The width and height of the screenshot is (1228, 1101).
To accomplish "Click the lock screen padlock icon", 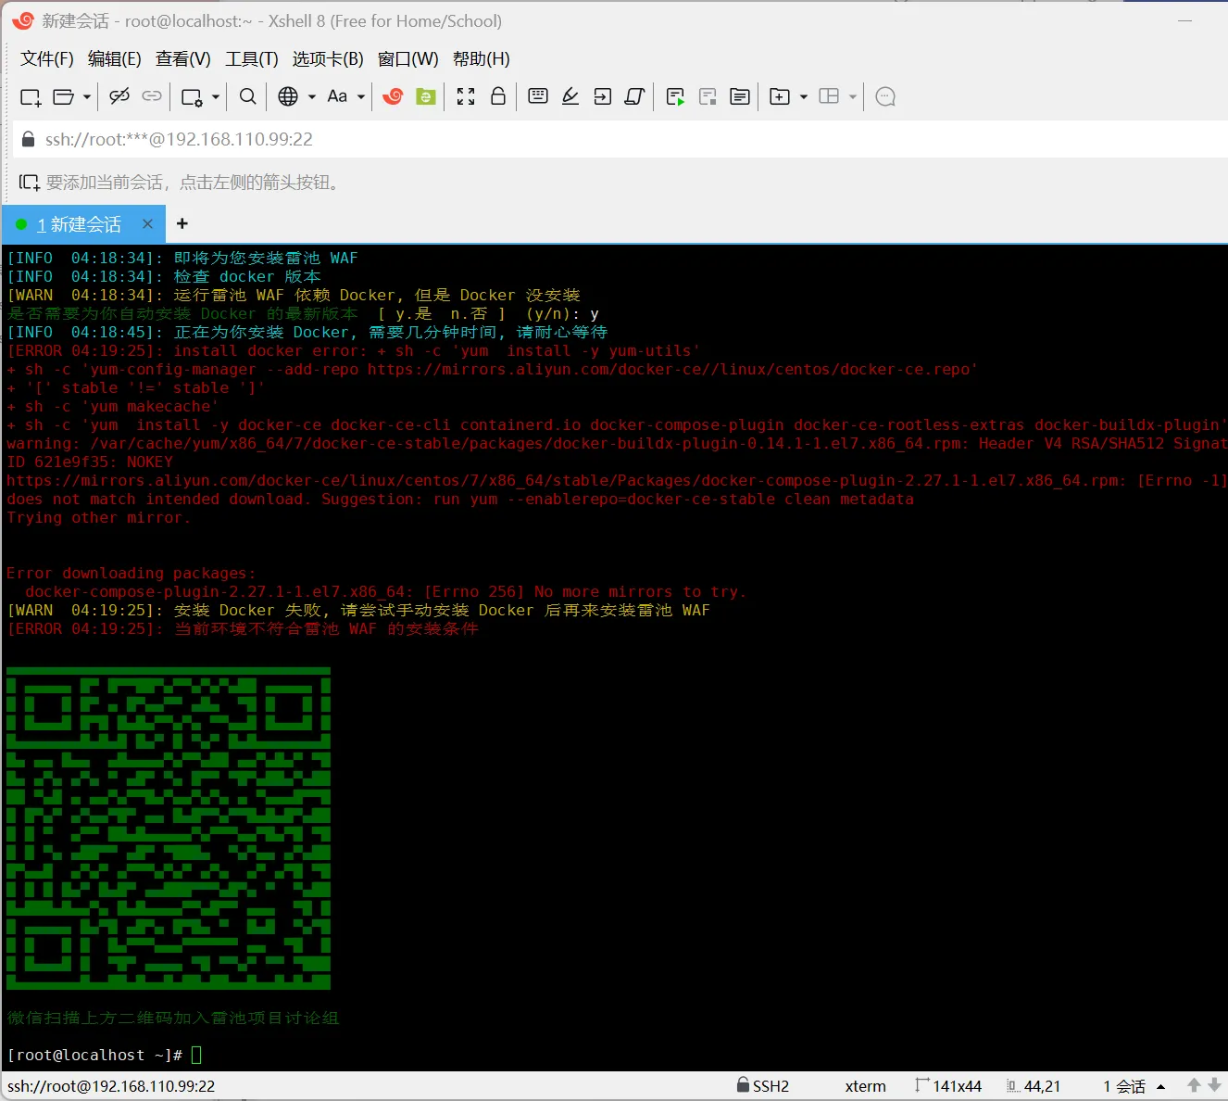I will pyautogui.click(x=498, y=96).
